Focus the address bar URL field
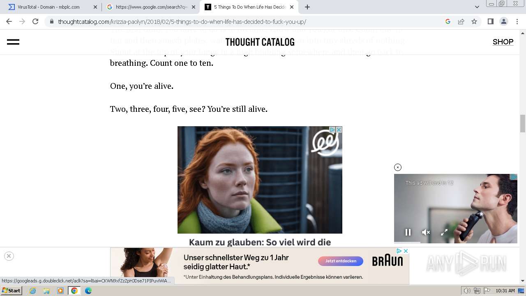Screen dimensions: 526x296 click(x=247, y=21)
